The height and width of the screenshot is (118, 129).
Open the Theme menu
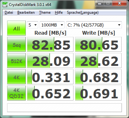(45, 12)
